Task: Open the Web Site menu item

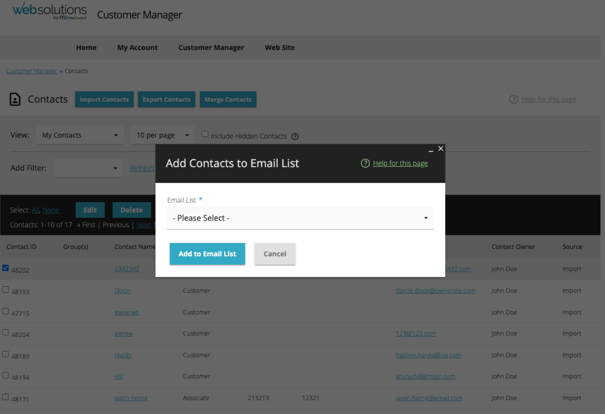Action: [x=279, y=47]
